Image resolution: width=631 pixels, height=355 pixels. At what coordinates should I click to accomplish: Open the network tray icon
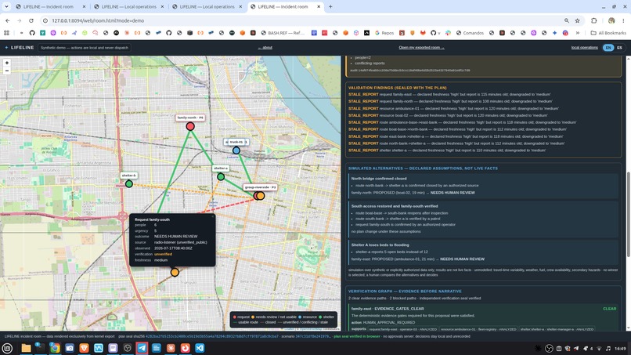(x=599, y=349)
